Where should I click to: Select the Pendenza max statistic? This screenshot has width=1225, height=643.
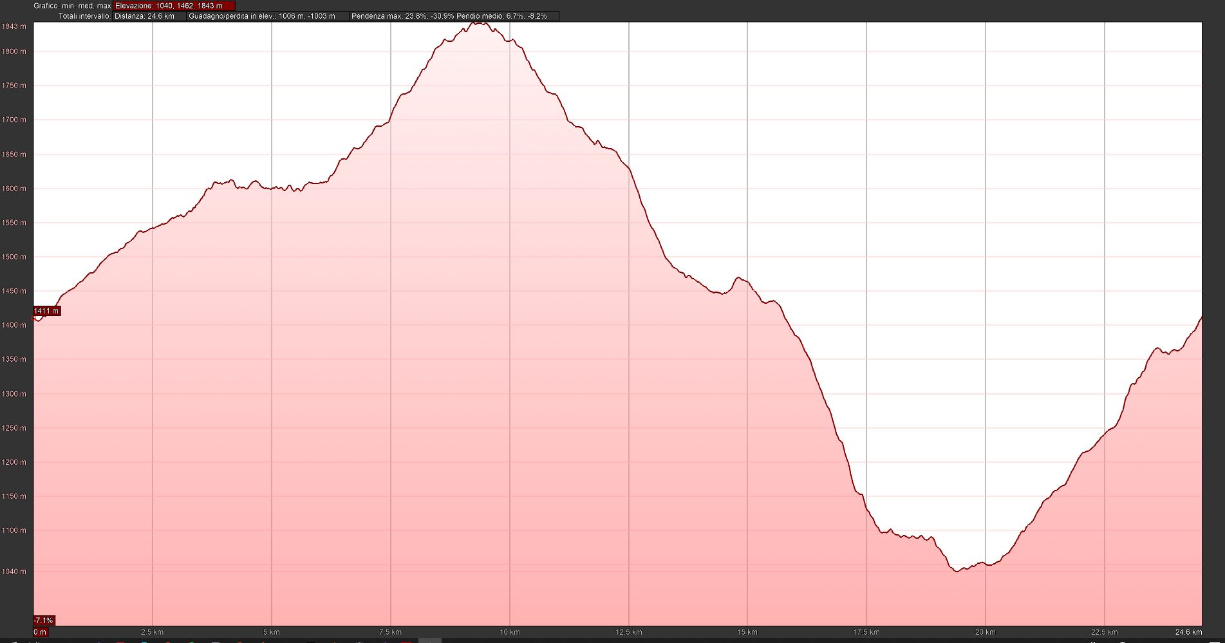[x=402, y=16]
